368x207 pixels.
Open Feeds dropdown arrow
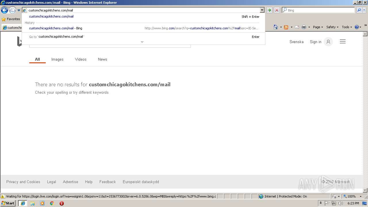291,27
